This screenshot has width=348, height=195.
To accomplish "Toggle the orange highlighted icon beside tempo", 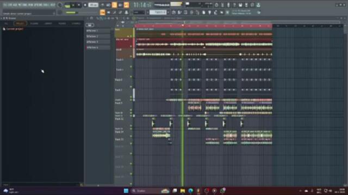I will (114, 5).
